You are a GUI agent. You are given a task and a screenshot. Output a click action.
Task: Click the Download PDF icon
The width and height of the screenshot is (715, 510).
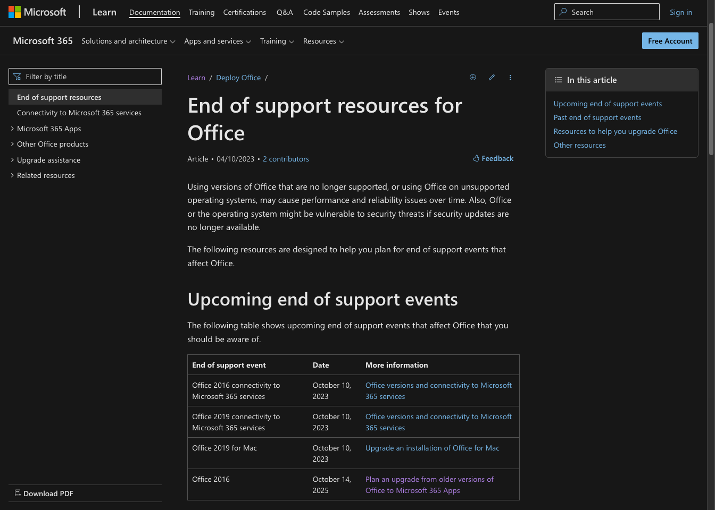click(18, 493)
